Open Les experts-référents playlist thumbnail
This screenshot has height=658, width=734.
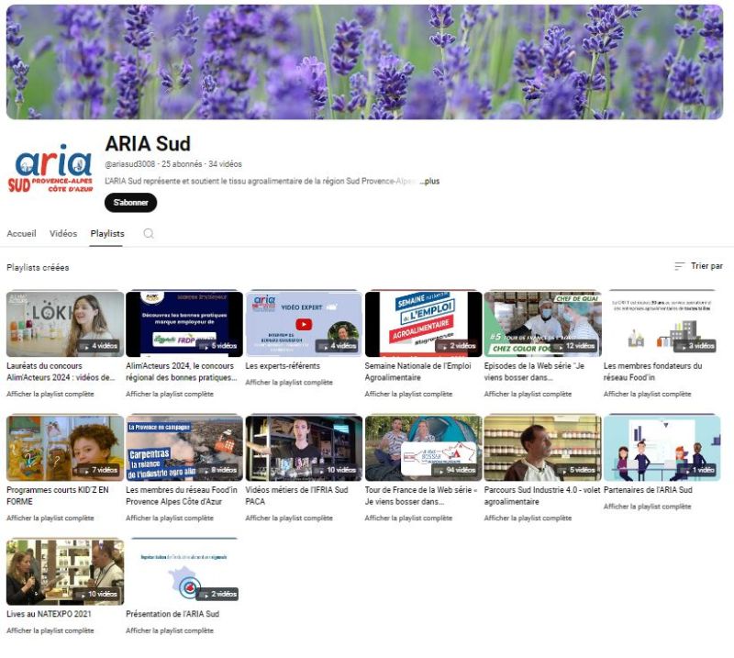(x=304, y=324)
